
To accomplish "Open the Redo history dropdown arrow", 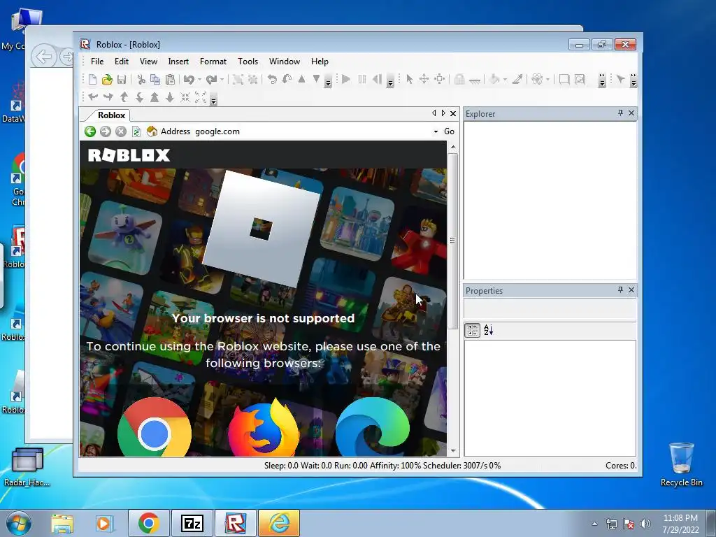I will click(x=222, y=80).
